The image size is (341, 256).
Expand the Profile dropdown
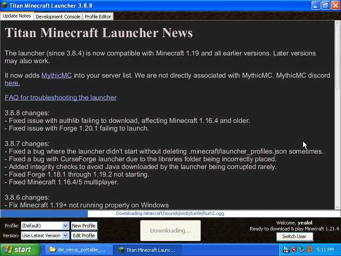pyautogui.click(x=65, y=226)
